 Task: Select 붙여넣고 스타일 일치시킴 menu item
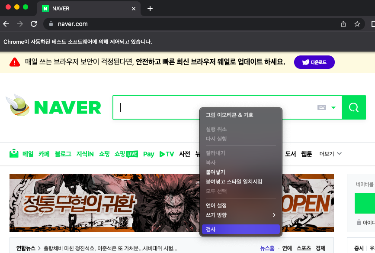pyautogui.click(x=241, y=182)
